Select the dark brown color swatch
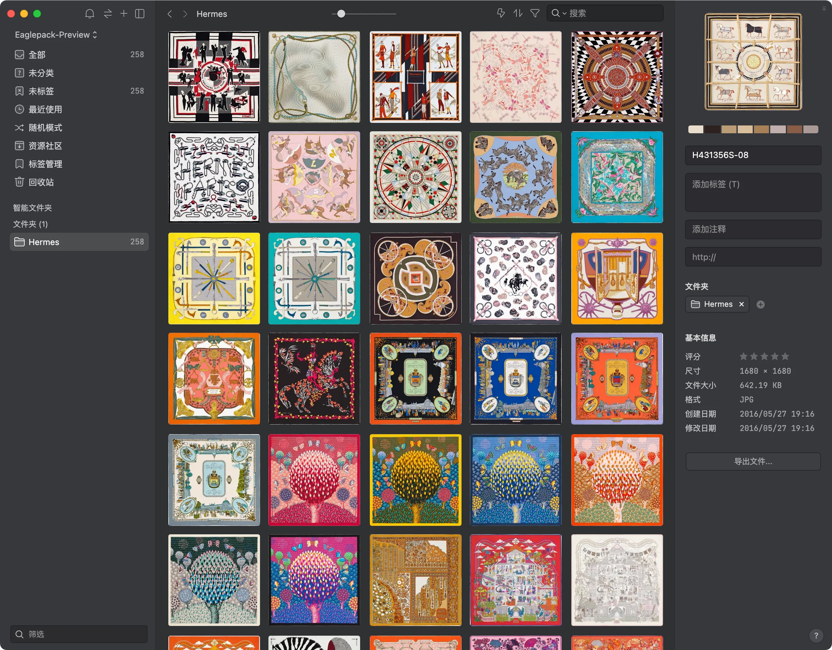 point(712,129)
